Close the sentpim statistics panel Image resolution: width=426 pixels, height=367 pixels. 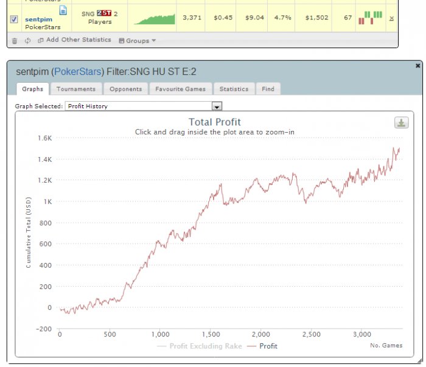coord(418,66)
